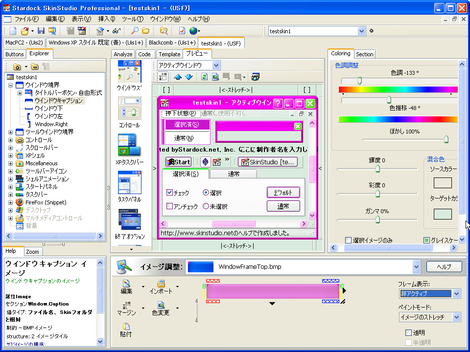Switch to the Section tab
The image size is (470, 352).
pos(364,54)
